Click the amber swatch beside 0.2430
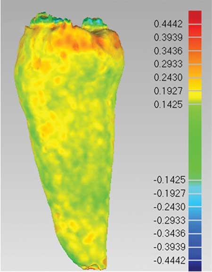Viewport: 212px width, 272px height. (x=195, y=84)
